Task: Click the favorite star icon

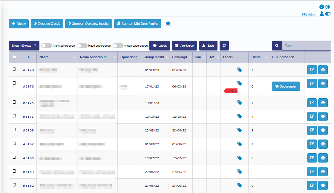Action: (x=168, y=24)
